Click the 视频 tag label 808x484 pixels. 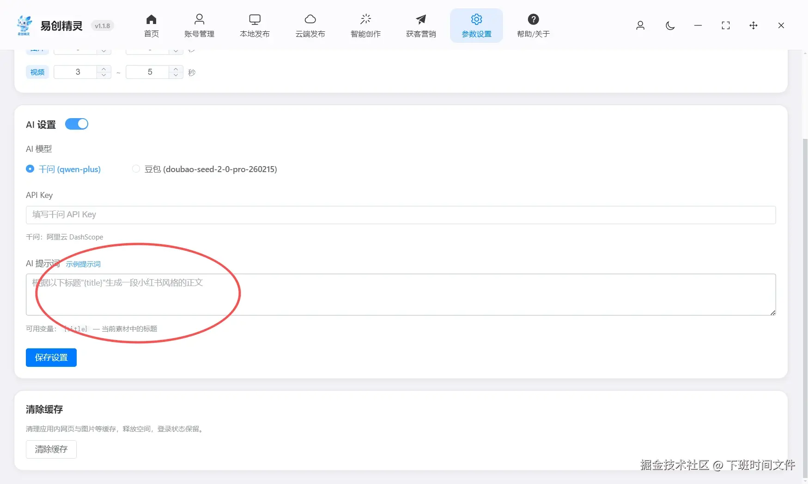point(37,72)
